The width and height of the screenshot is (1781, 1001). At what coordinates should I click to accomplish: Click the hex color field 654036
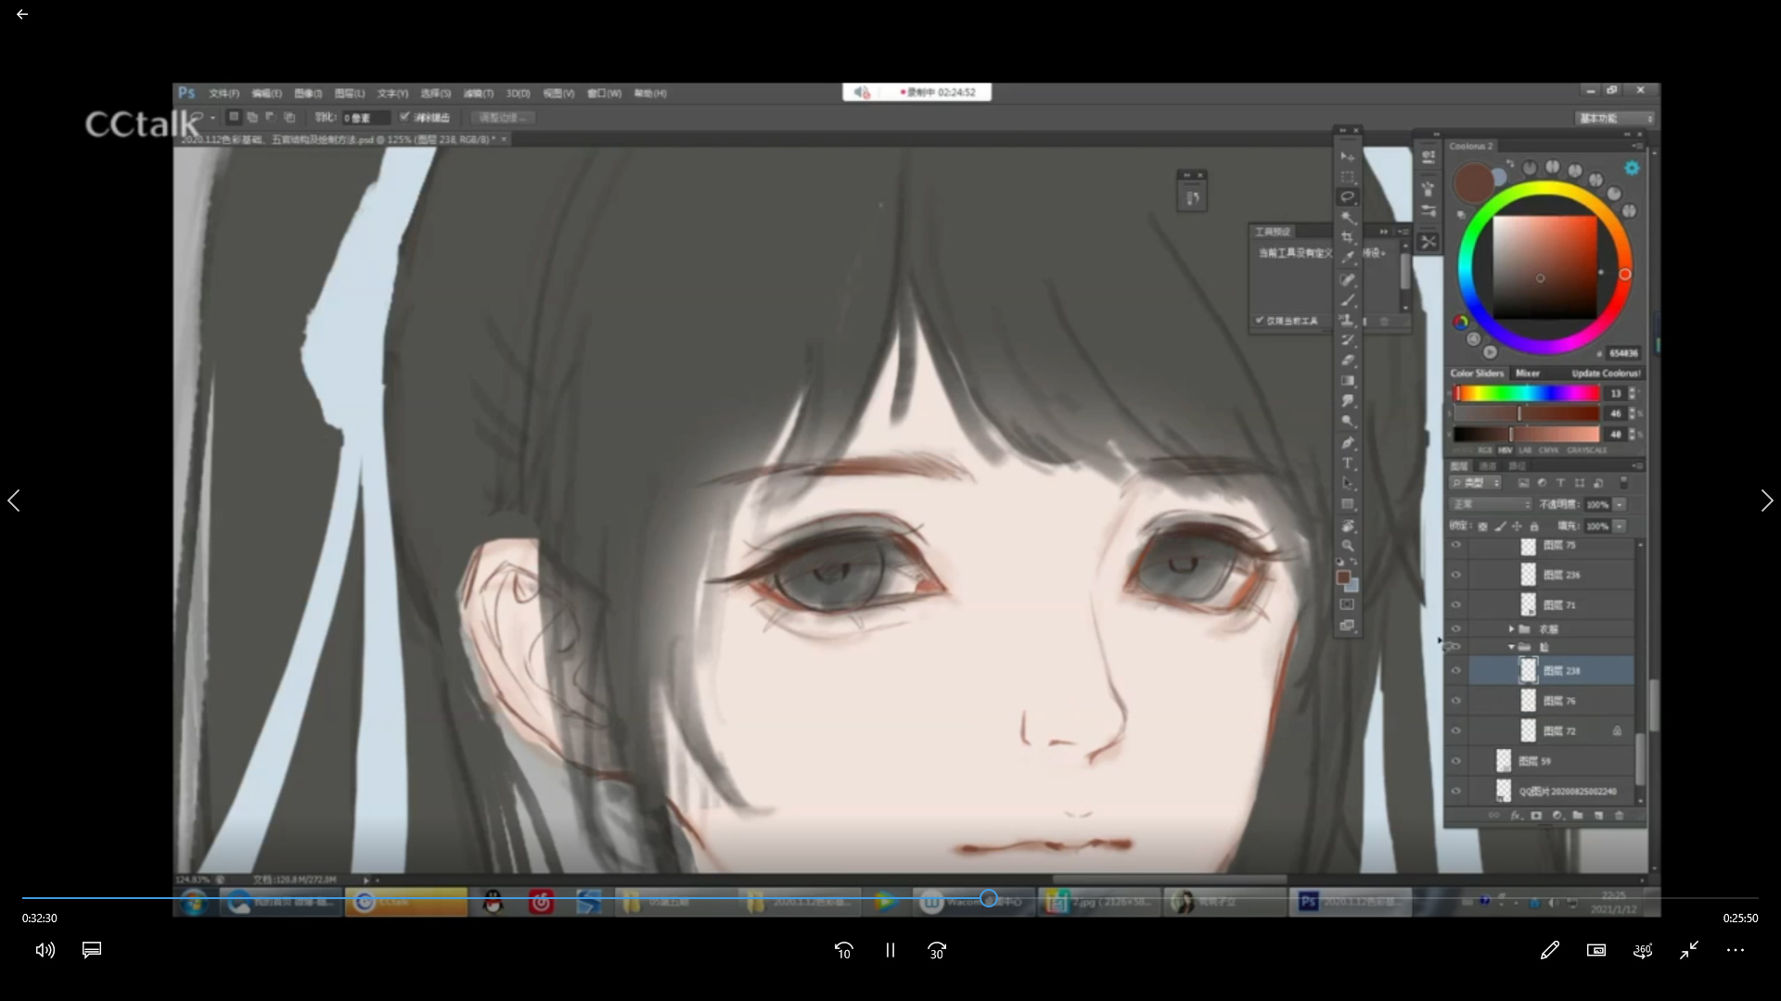click(x=1623, y=353)
